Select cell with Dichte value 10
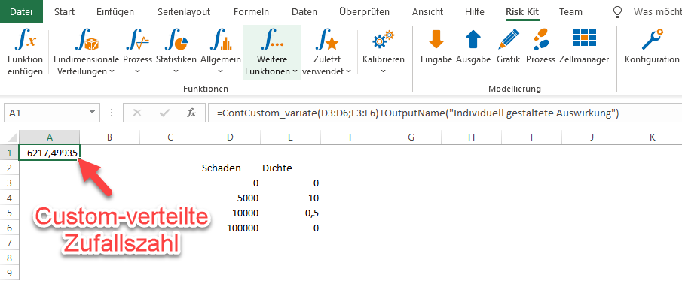Screen dimensions: 682x281 290,198
